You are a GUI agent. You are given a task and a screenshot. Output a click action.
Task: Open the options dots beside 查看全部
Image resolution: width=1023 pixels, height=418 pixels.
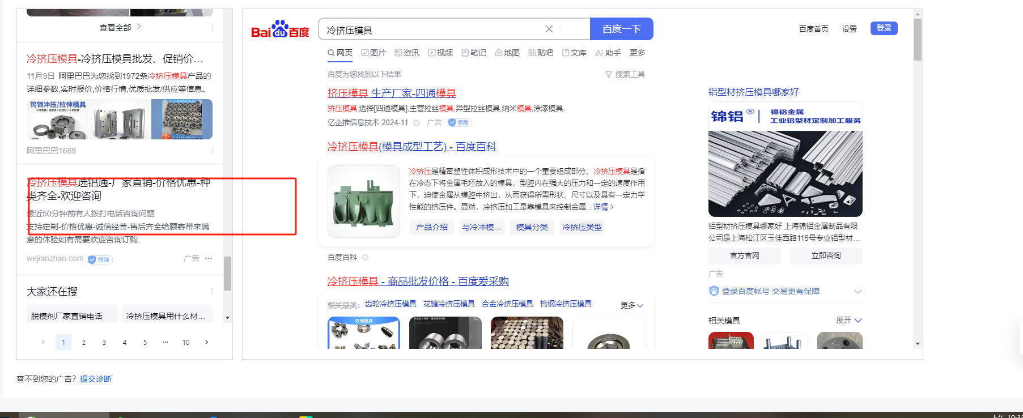(213, 27)
